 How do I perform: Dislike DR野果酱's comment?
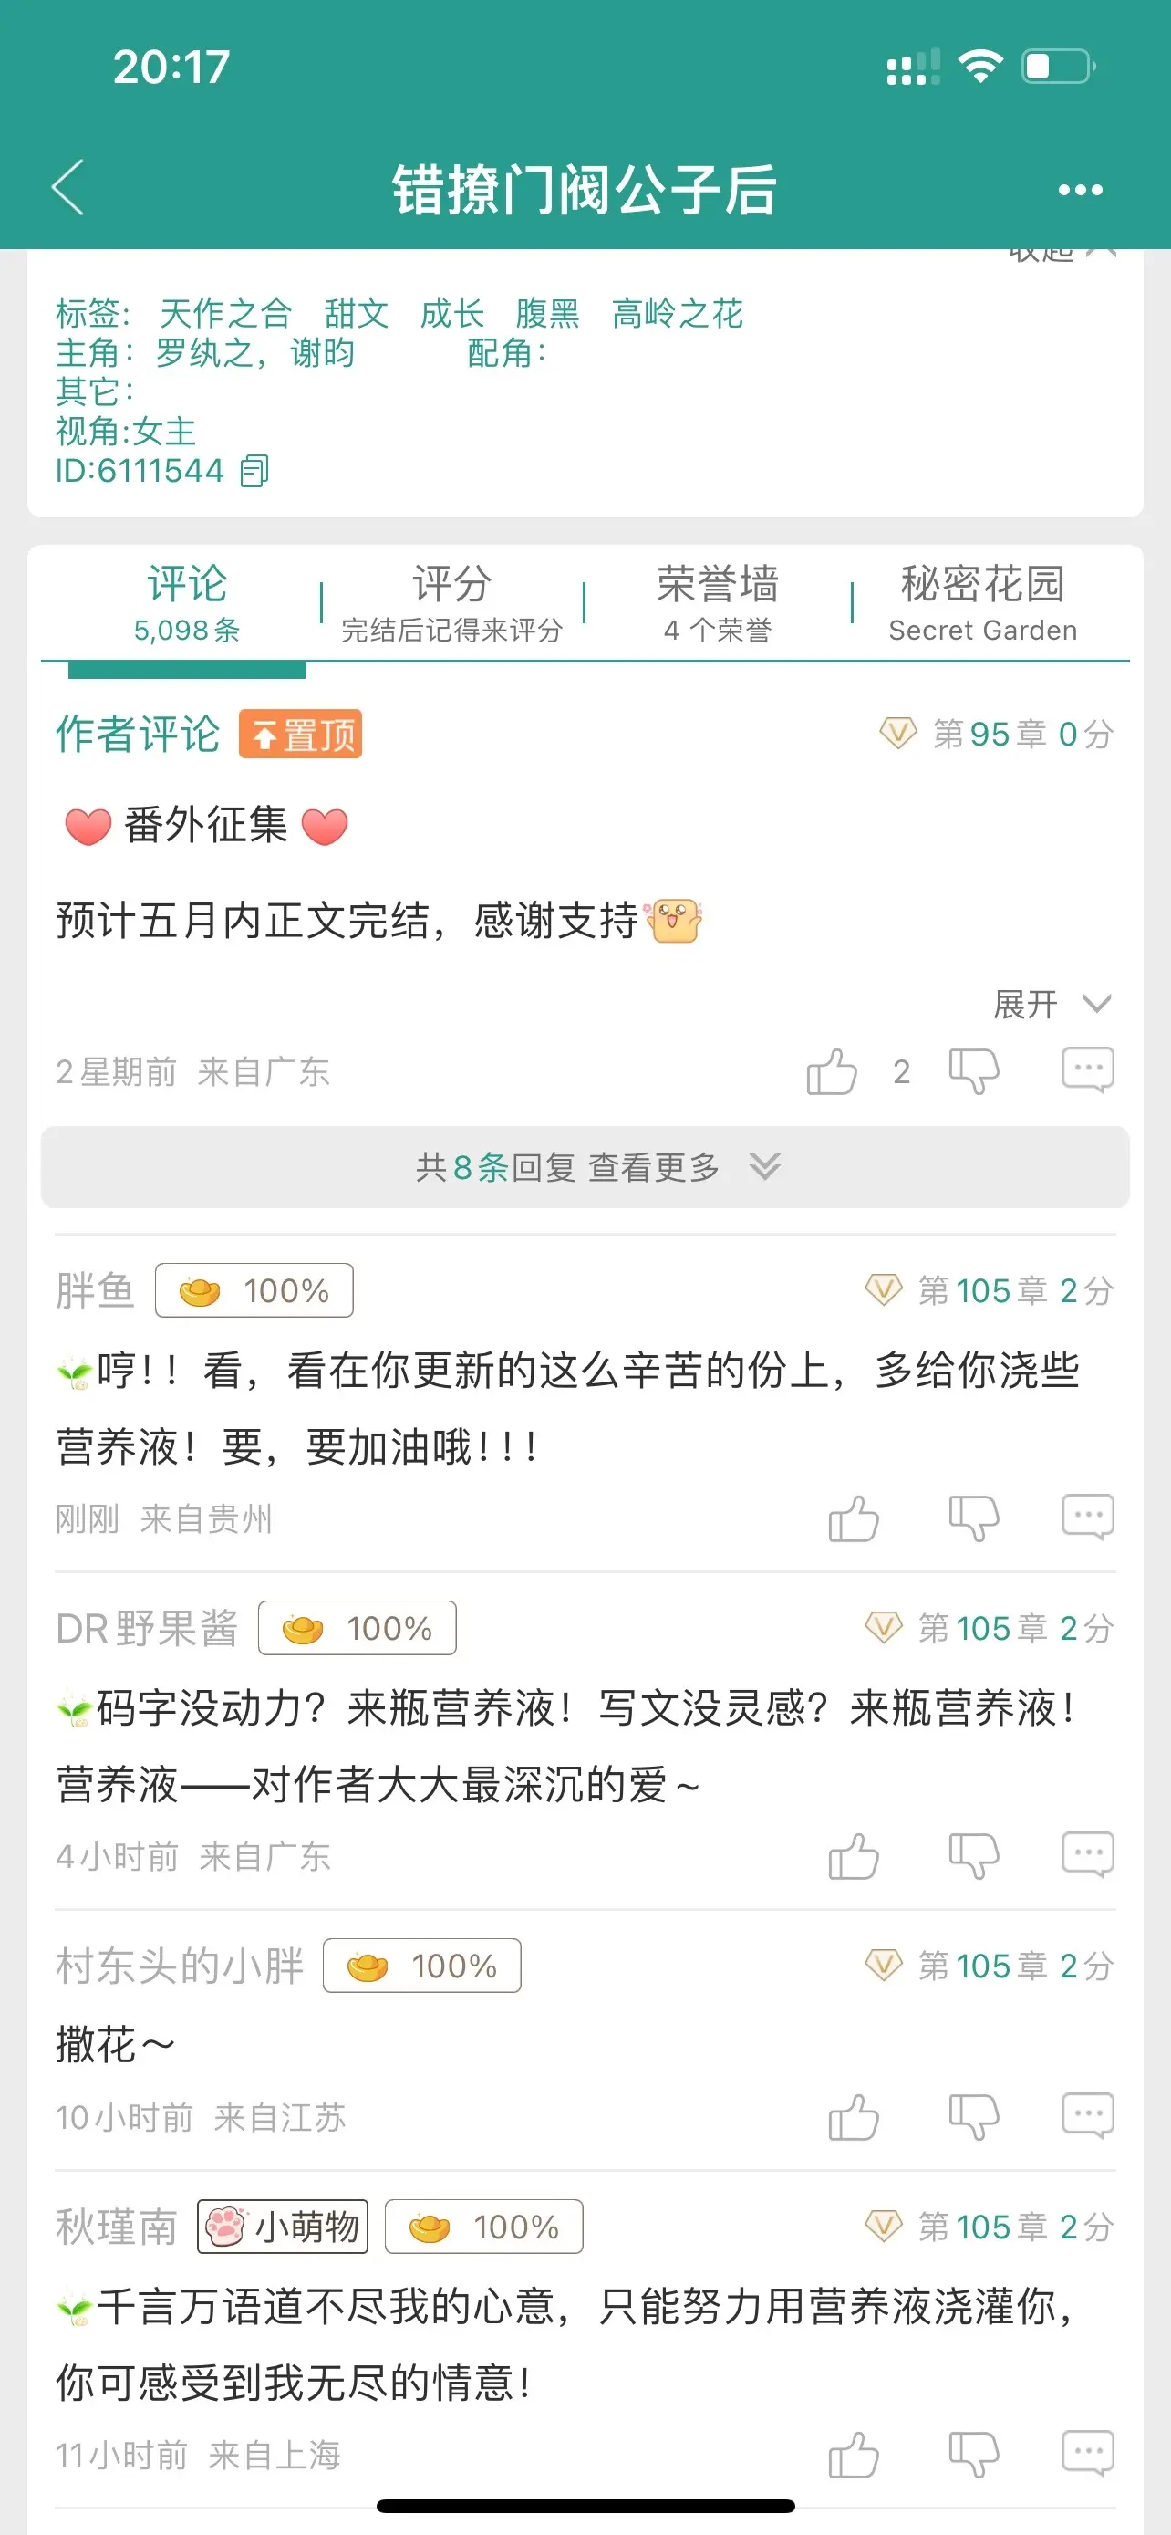pos(973,1855)
